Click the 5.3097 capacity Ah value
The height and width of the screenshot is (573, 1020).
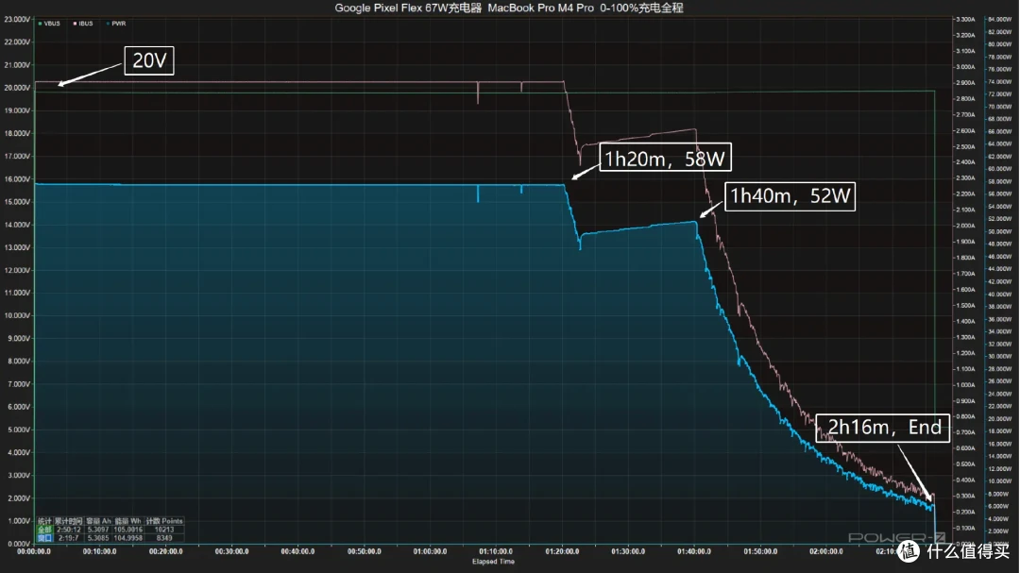pyautogui.click(x=98, y=530)
